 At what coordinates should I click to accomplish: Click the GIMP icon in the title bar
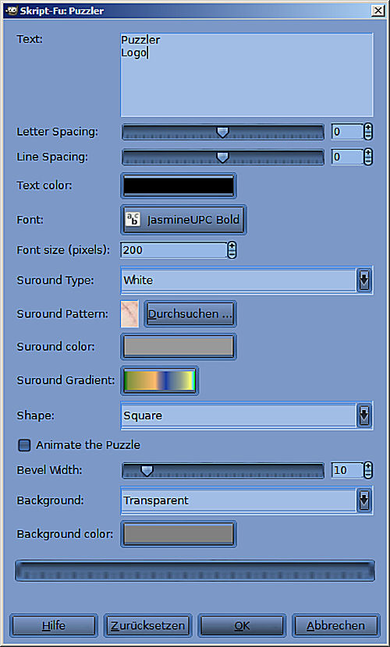point(12,11)
